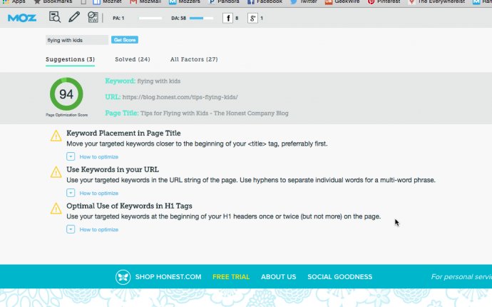Click the keyword field containing flying with kids
This screenshot has height=307, width=492.
click(x=77, y=40)
